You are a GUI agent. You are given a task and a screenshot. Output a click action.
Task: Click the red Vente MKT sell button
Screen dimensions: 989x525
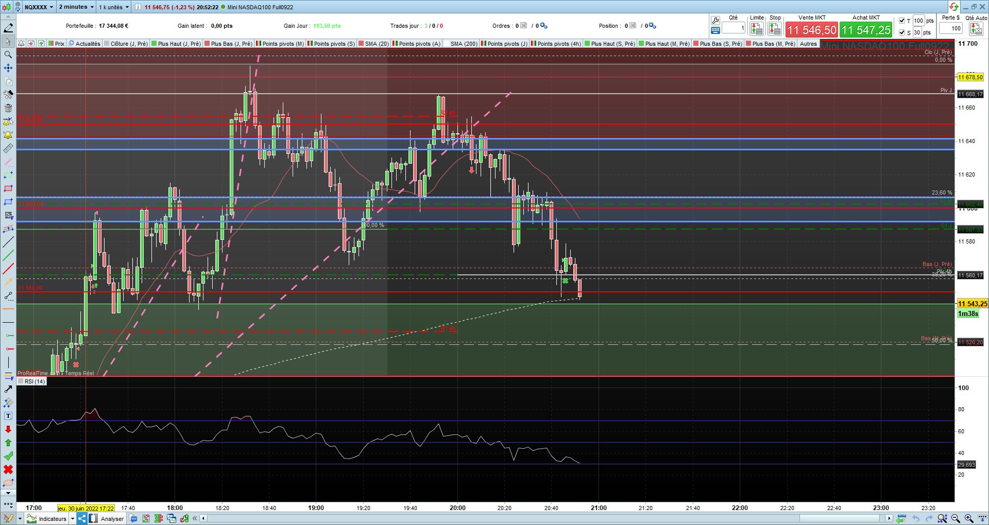(812, 30)
